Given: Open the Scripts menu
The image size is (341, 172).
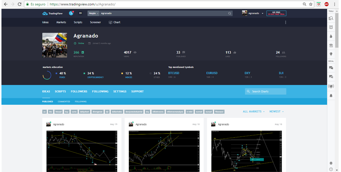Looking at the screenshot, I should pos(78,22).
